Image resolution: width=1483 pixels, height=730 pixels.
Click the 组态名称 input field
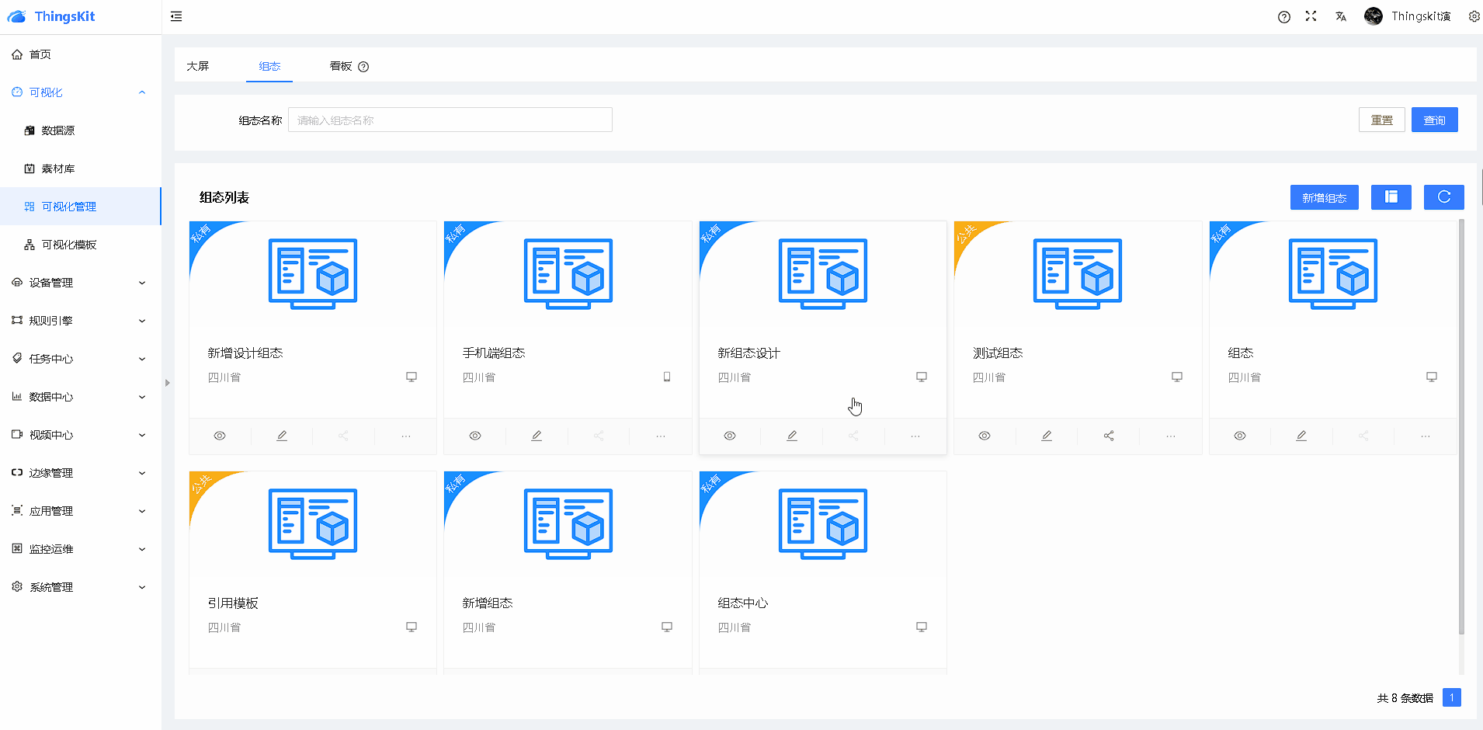tap(450, 120)
